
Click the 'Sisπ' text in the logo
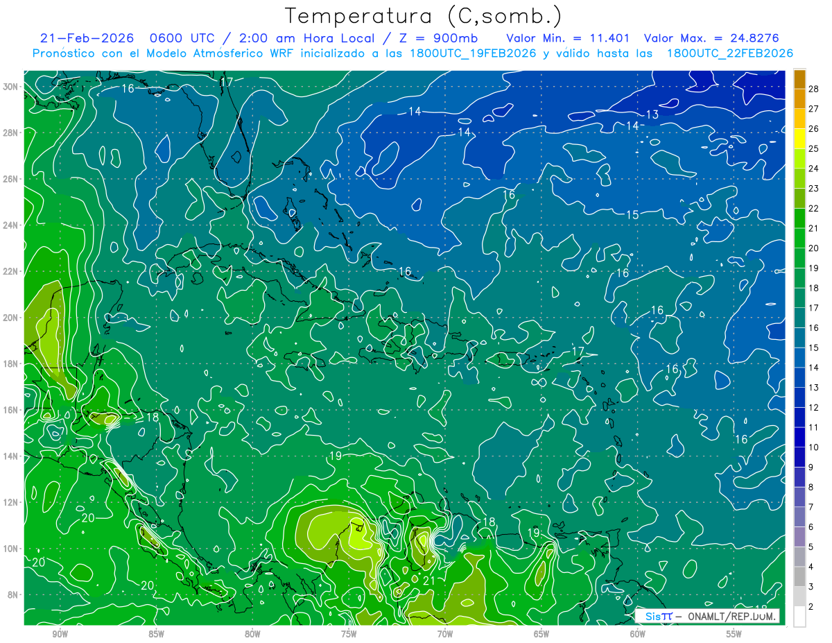[x=659, y=616]
